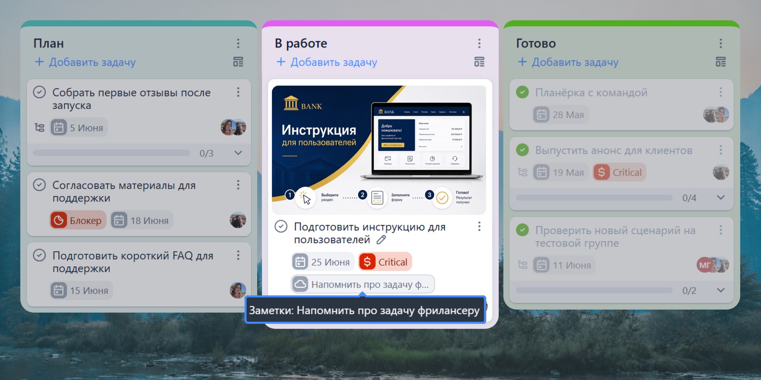The width and height of the screenshot is (761, 380).
Task: Click the Напомнить про задачу note chip
Action: click(363, 284)
